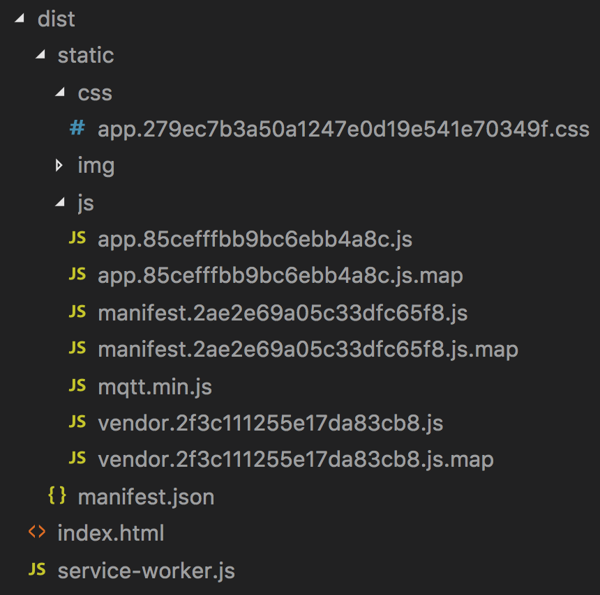Open the service-worker.js file
The height and width of the screenshot is (595, 600).
pyautogui.click(x=147, y=569)
